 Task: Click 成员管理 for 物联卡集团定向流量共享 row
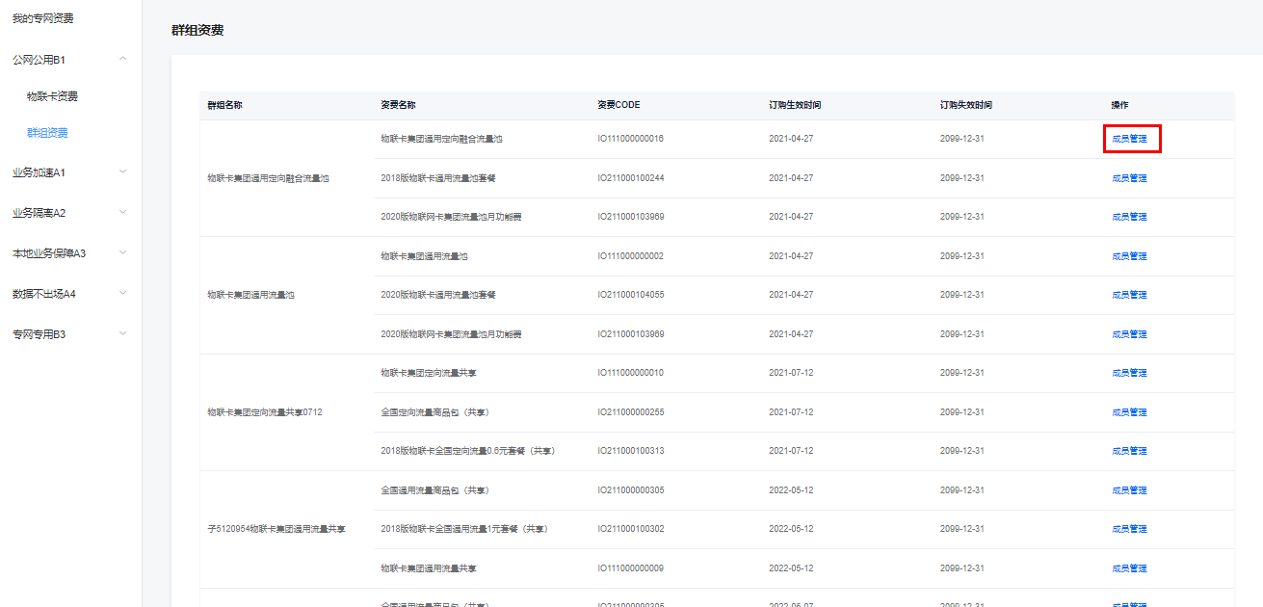1129,373
